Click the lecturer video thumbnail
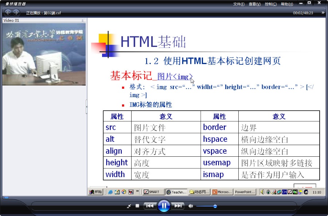The height and width of the screenshot is (216, 328). [44, 54]
